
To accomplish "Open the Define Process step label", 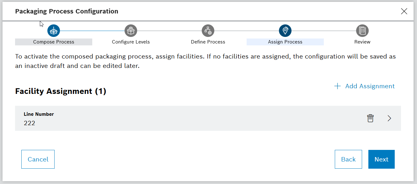I will (x=208, y=42).
